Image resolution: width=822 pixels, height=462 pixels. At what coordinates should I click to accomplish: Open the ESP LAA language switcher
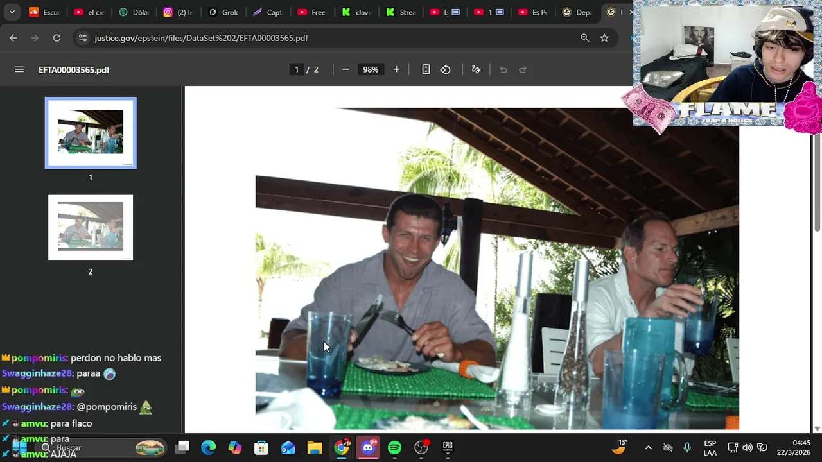[710, 448]
